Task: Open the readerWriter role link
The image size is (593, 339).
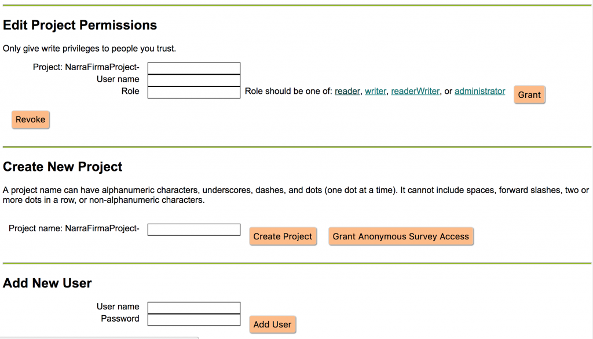Action: coord(415,91)
